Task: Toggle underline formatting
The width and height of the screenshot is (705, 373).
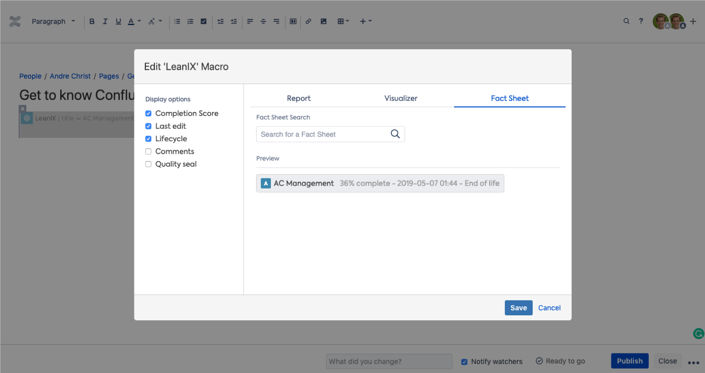Action: (118, 21)
